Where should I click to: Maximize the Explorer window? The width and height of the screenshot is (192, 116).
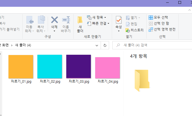[180, 2]
